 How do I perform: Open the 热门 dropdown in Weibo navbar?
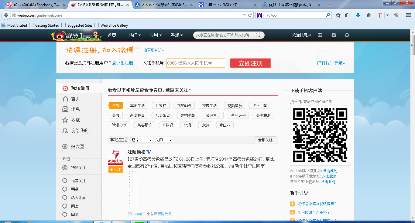coord(135,35)
